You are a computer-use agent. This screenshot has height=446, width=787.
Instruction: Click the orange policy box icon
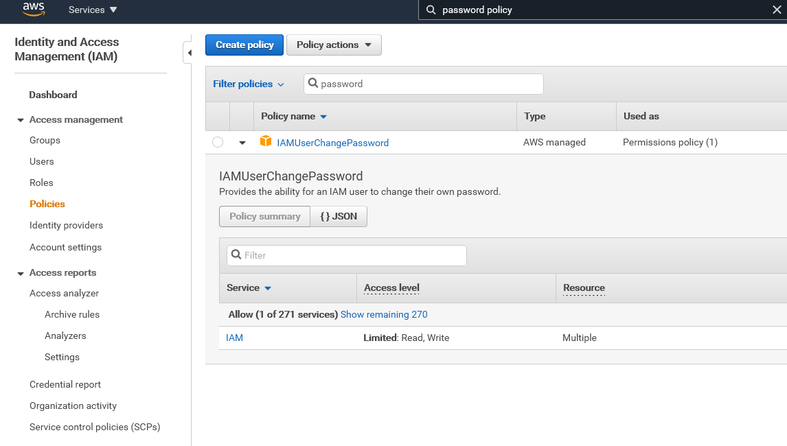(x=266, y=141)
